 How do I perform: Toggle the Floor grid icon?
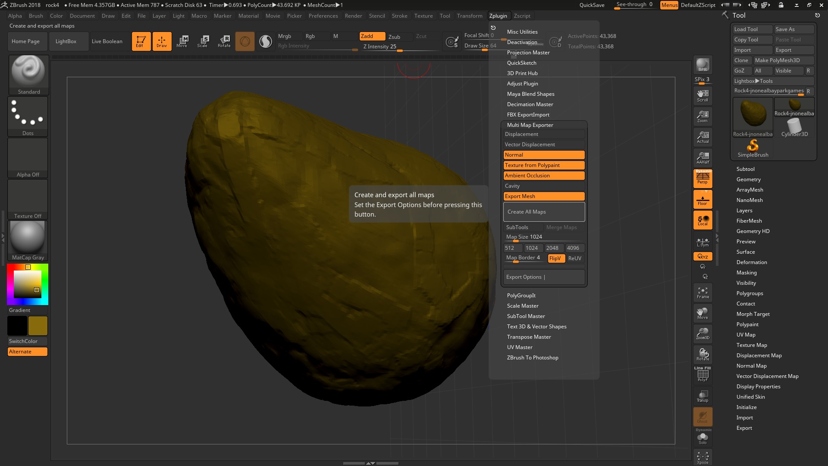[x=703, y=199]
